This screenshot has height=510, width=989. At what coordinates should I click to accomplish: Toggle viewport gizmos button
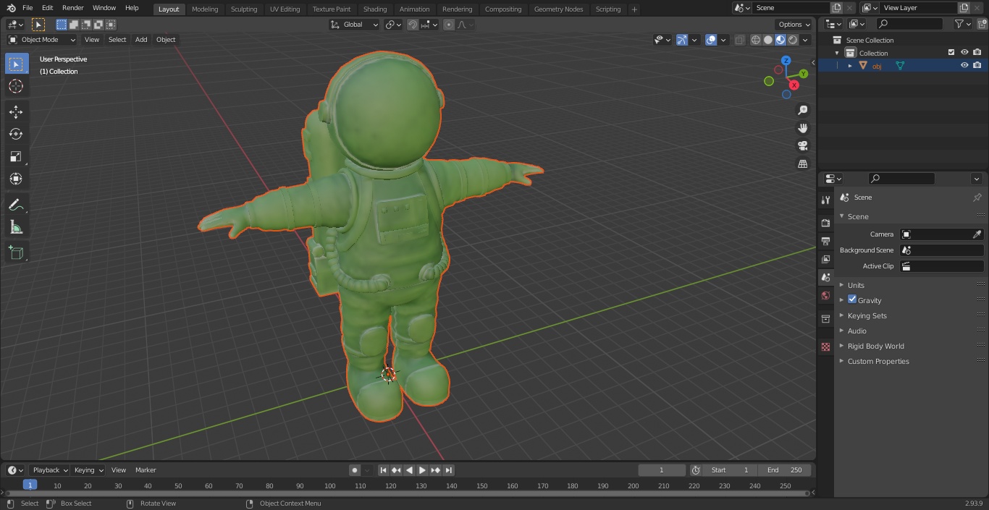click(682, 40)
